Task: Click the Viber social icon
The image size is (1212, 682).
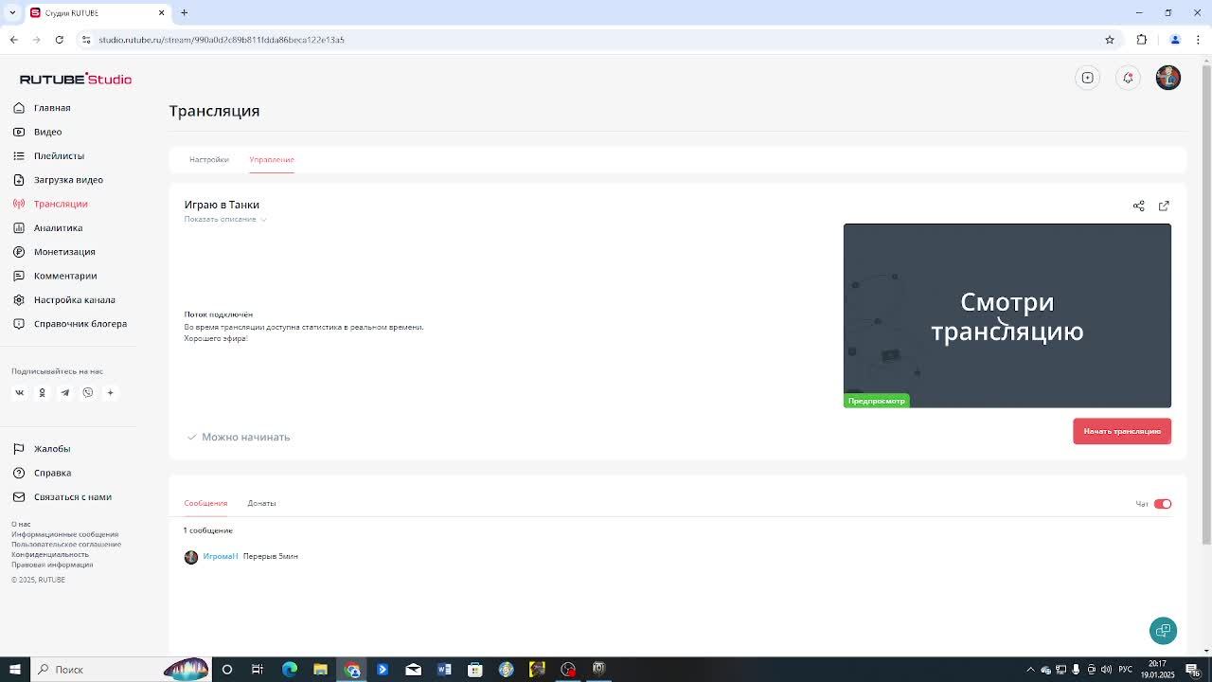Action: 87,392
